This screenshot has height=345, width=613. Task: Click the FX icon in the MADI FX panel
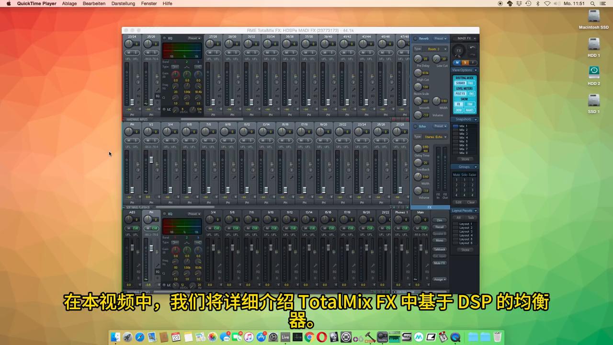coord(459,51)
